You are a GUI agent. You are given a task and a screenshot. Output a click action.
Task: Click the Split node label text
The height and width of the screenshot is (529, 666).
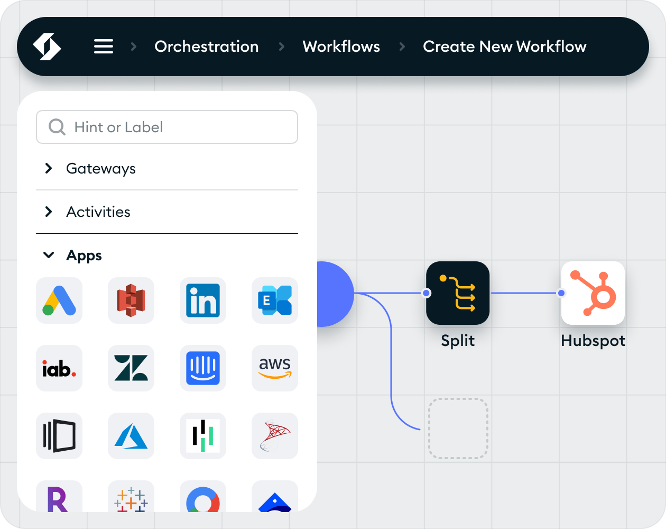(x=458, y=341)
